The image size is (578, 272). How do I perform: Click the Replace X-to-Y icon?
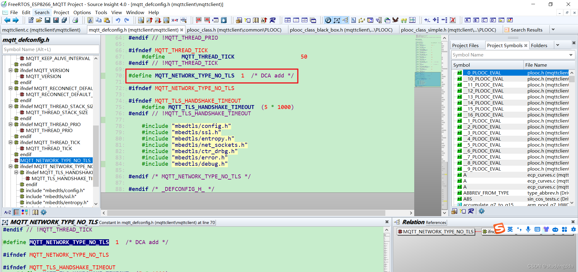click(x=175, y=20)
